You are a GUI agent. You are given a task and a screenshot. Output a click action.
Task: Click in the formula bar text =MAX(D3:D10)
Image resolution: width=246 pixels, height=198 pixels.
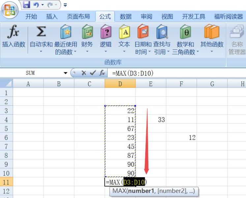tap(133, 73)
